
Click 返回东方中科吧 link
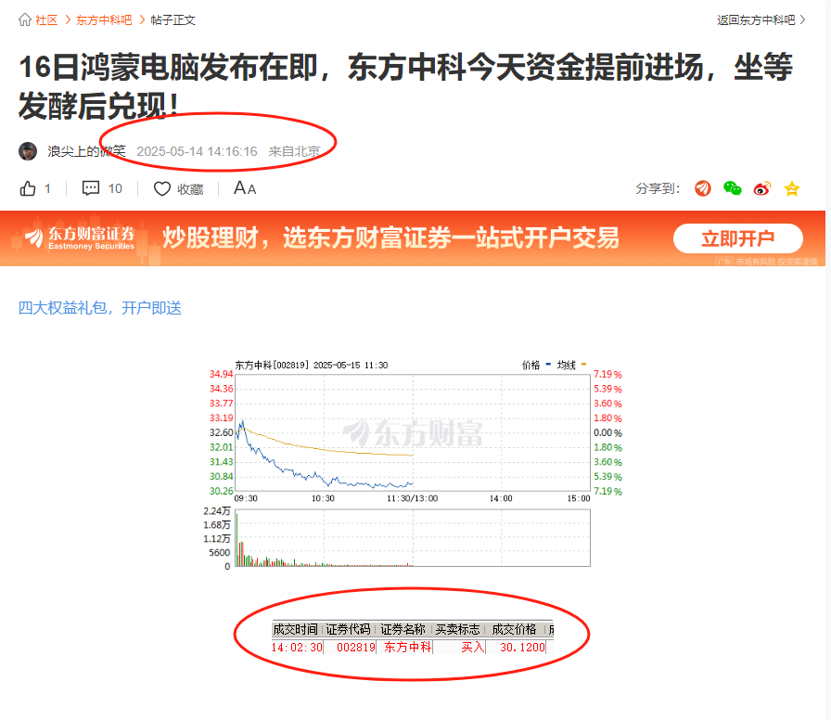756,20
